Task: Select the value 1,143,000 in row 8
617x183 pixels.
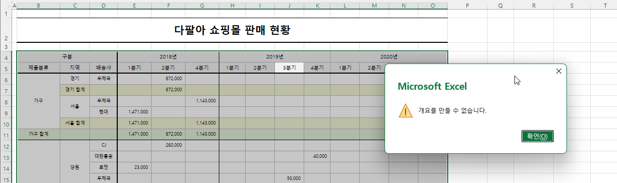Action: [202, 101]
